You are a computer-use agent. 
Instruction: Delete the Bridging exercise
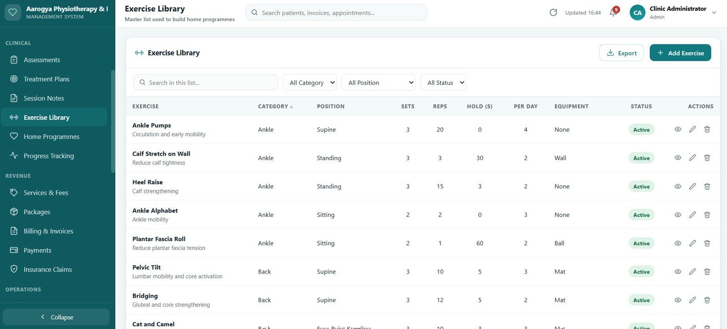click(x=707, y=300)
